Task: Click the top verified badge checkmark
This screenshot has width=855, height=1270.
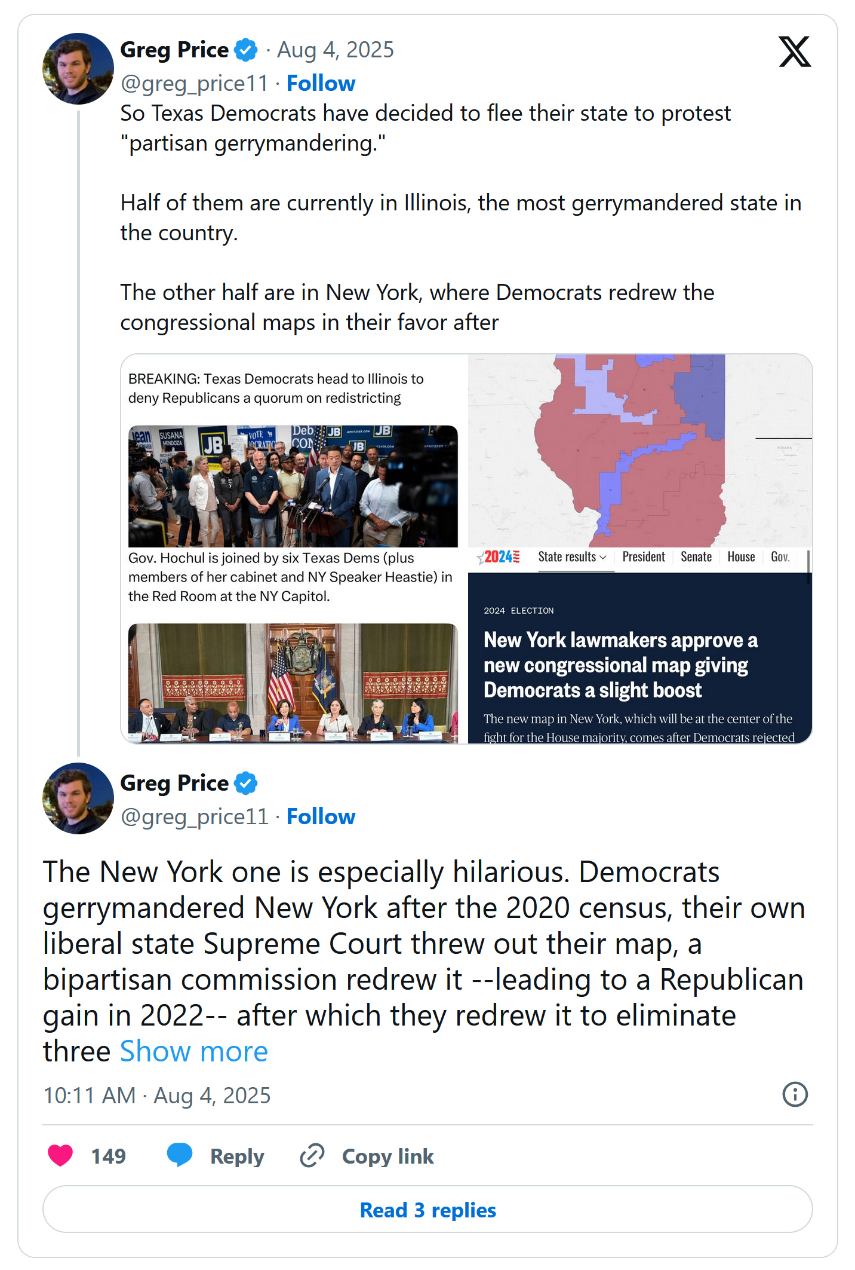Action: coord(246,50)
